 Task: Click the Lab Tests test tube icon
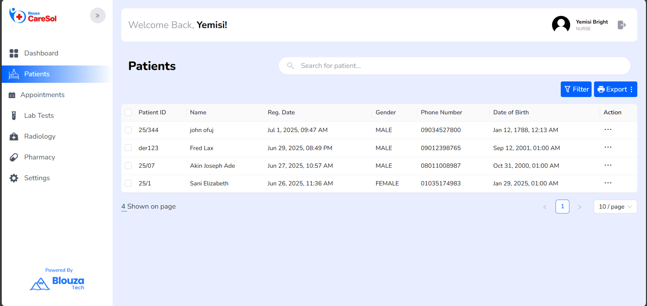coord(14,116)
